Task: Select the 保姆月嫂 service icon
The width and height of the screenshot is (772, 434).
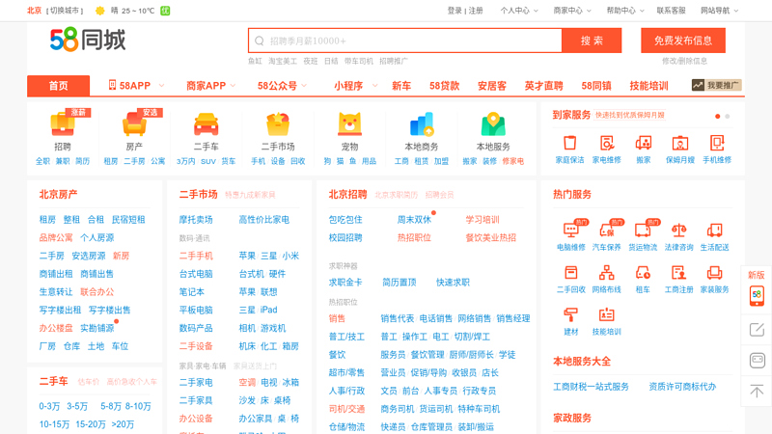Action: (680, 143)
